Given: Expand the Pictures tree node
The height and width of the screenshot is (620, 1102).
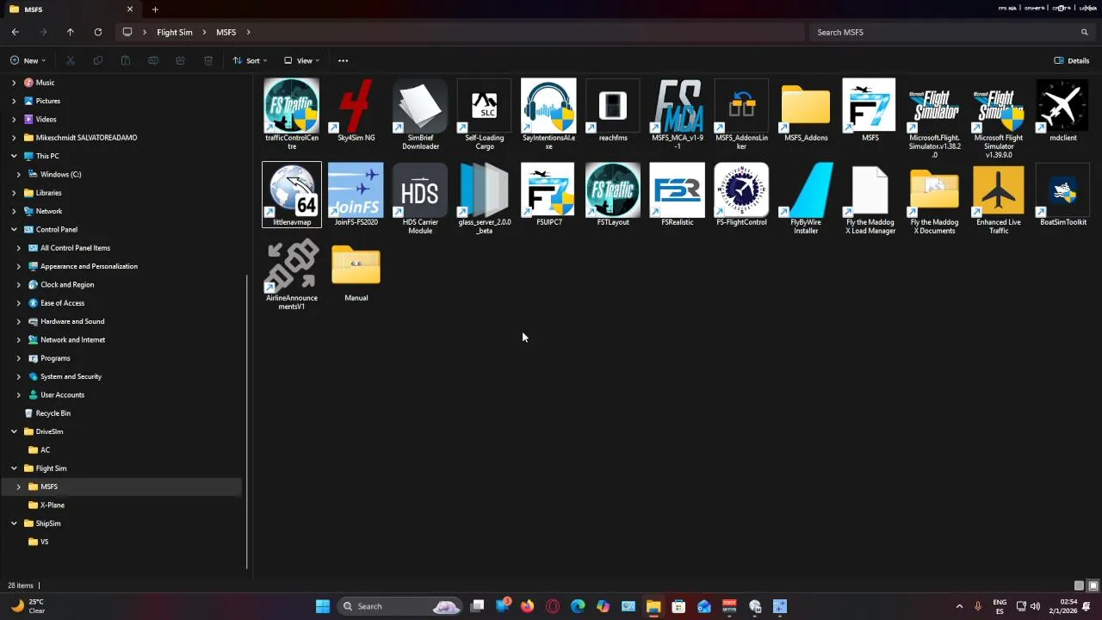Looking at the screenshot, I should click(14, 101).
